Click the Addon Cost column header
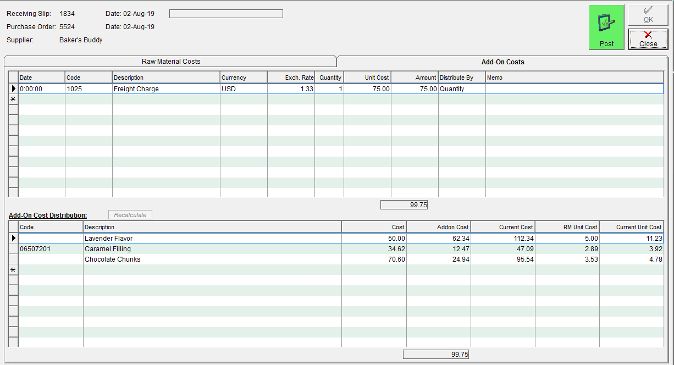The image size is (674, 365). point(439,227)
